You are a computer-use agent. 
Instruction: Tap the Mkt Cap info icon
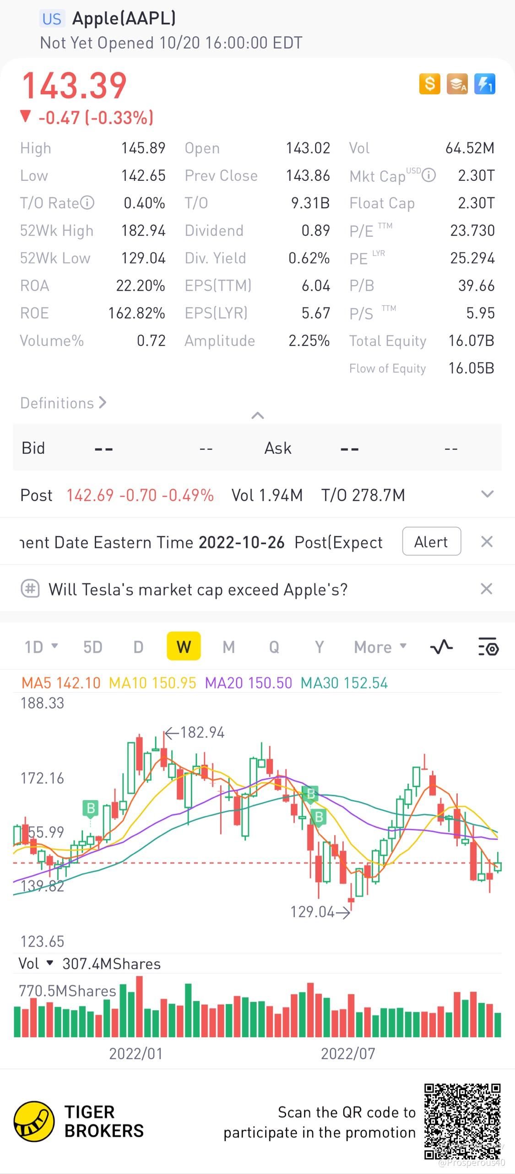428,175
